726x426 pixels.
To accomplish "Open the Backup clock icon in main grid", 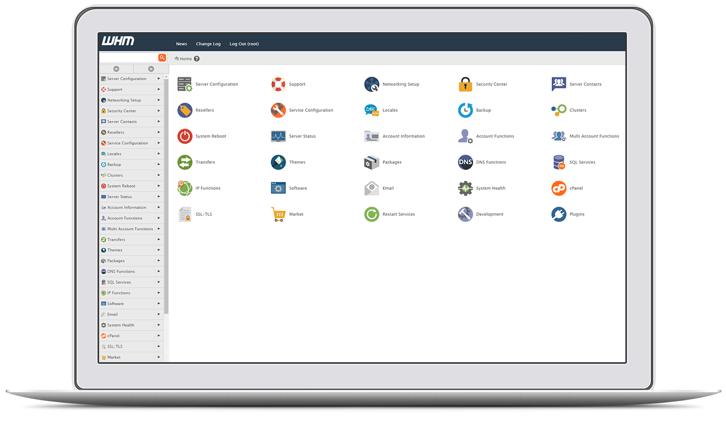I will (465, 110).
